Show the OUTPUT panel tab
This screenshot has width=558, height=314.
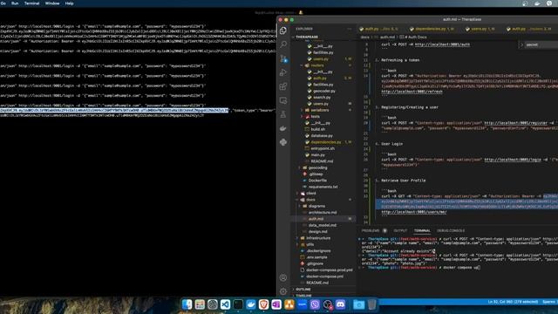[400, 230]
